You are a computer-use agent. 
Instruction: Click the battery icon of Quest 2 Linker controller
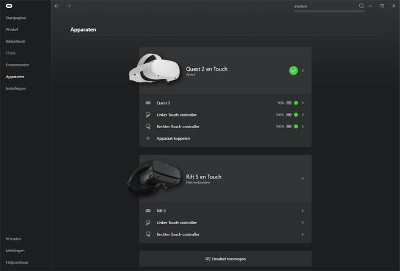tap(289, 115)
